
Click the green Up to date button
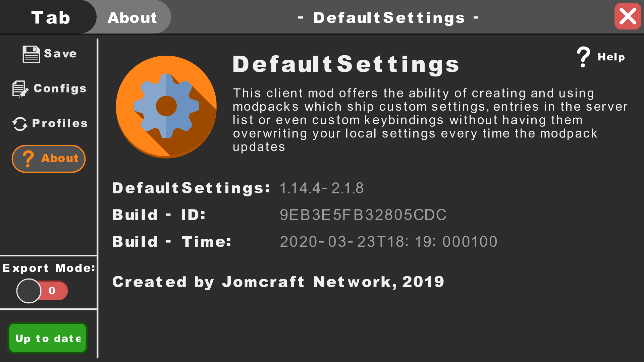(x=48, y=338)
